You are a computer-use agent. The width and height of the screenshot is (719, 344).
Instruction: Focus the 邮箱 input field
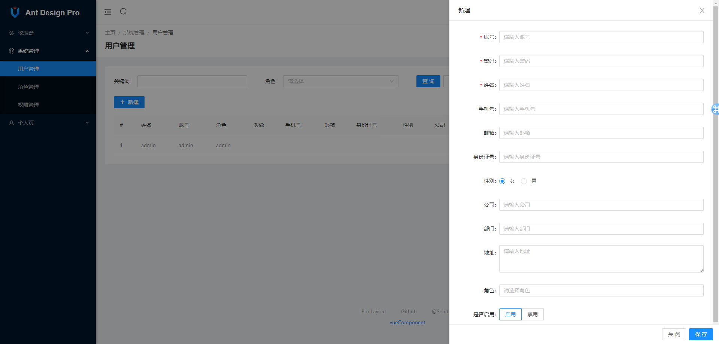[601, 133]
